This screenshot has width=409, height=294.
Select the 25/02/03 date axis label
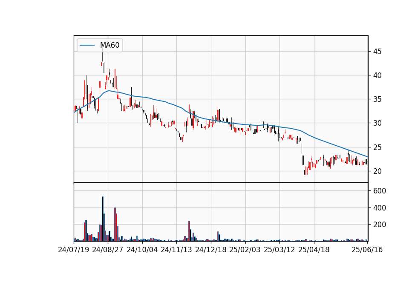tap(245, 250)
